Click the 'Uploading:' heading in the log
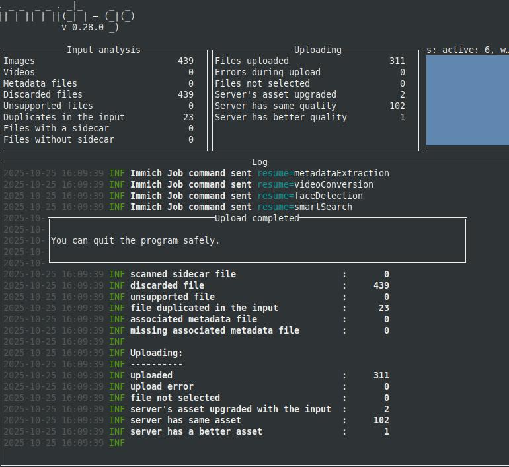This screenshot has height=467, width=509. (x=157, y=353)
